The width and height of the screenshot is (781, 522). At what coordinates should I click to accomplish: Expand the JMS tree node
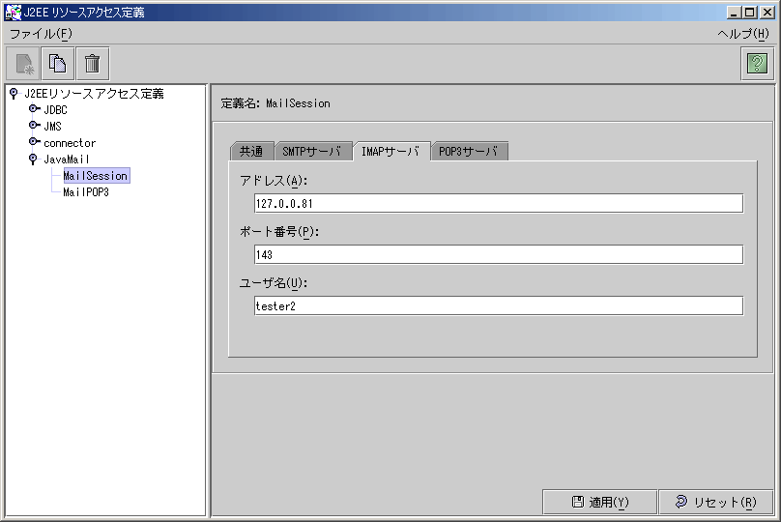coord(34,125)
